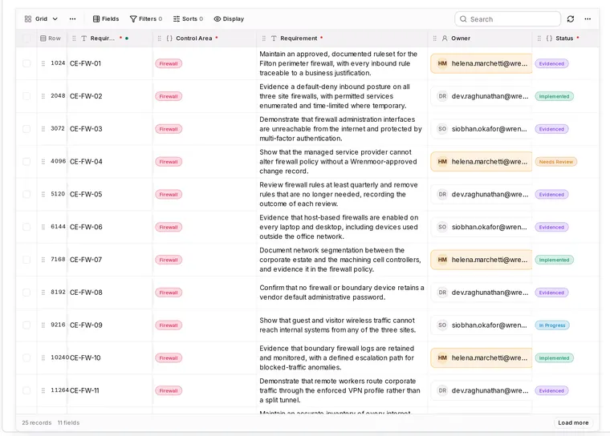Click the Needs Review status in row CE-FW-04

[556, 161]
